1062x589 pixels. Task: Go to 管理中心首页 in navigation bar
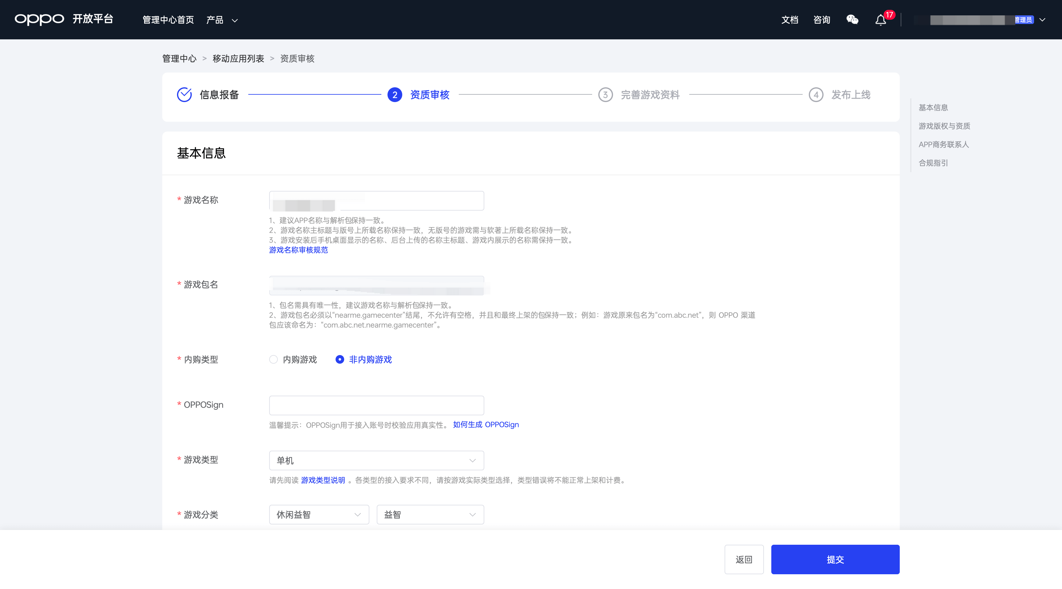[168, 20]
